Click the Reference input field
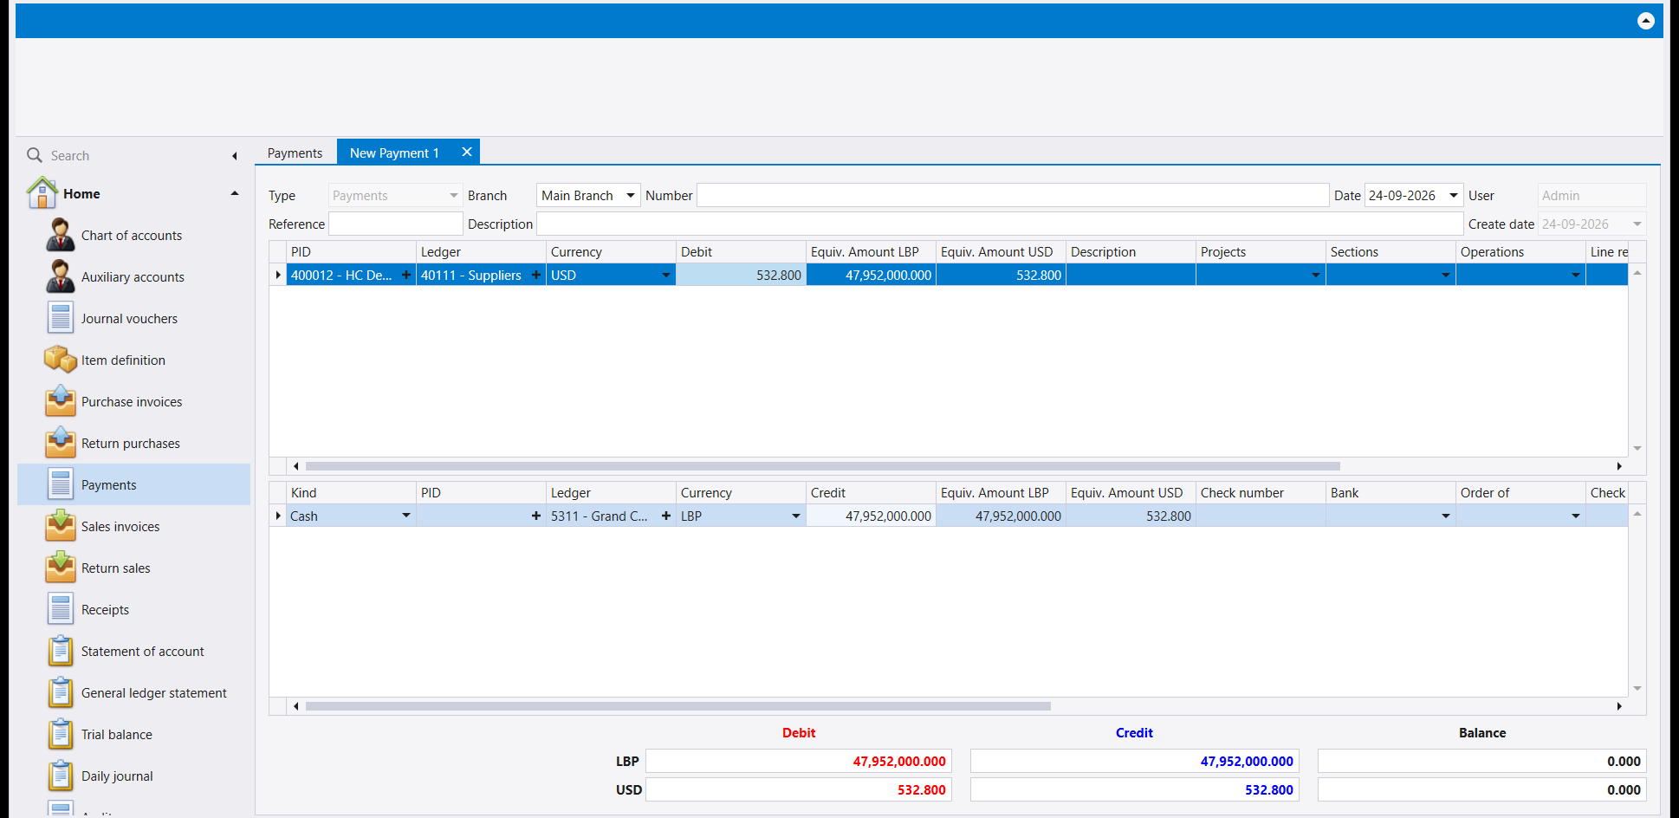This screenshot has width=1679, height=818. tap(396, 224)
